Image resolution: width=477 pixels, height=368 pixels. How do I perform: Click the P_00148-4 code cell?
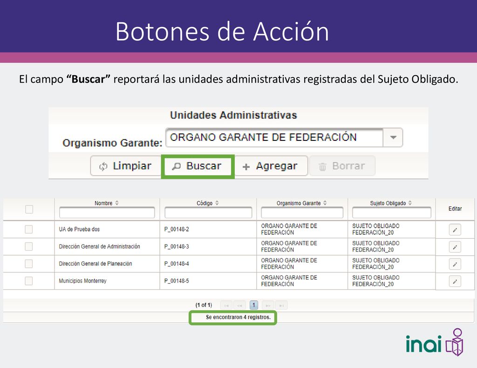point(177,264)
